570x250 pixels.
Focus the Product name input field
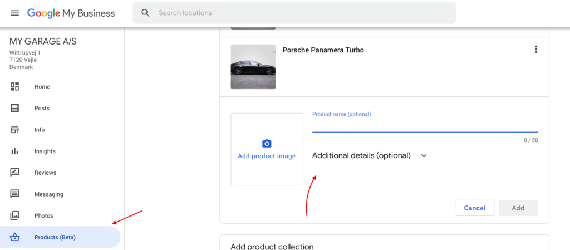[425, 125]
